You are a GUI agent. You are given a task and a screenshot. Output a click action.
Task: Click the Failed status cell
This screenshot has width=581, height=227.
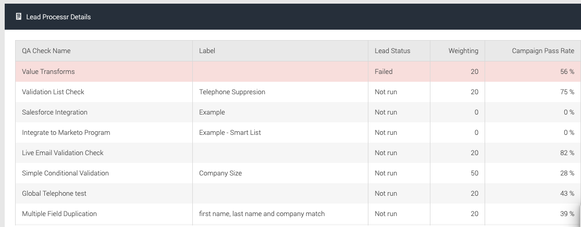399,71
